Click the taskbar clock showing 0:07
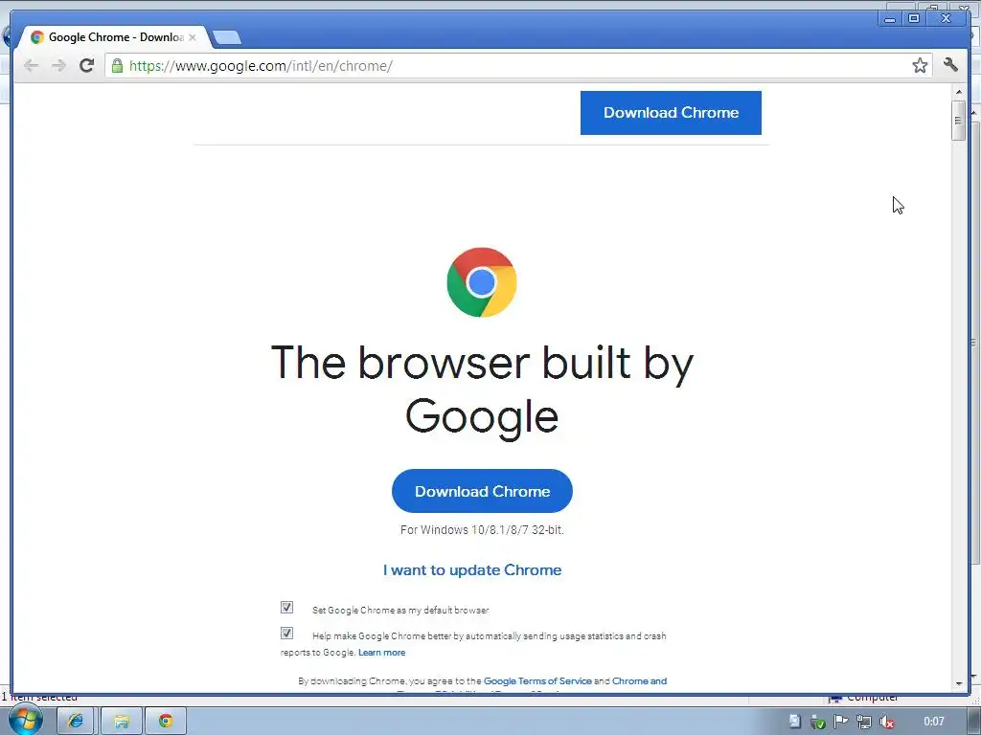Screen dimensions: 981x735 pos(933,722)
